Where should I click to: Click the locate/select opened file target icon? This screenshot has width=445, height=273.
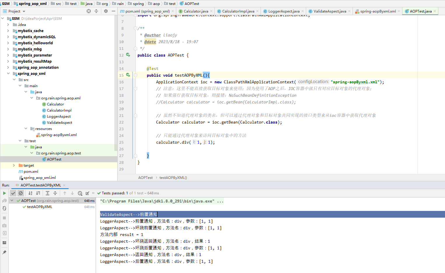[89, 11]
